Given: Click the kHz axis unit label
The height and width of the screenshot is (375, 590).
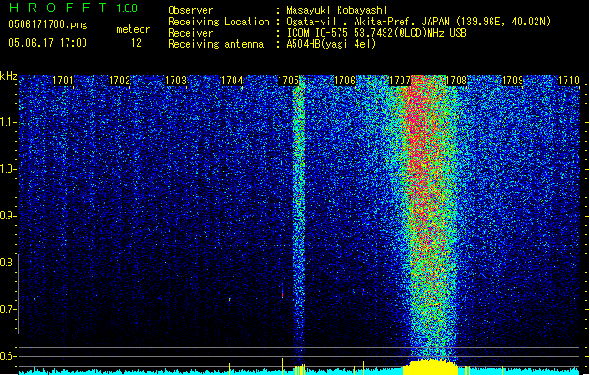Looking at the screenshot, I should [8, 76].
